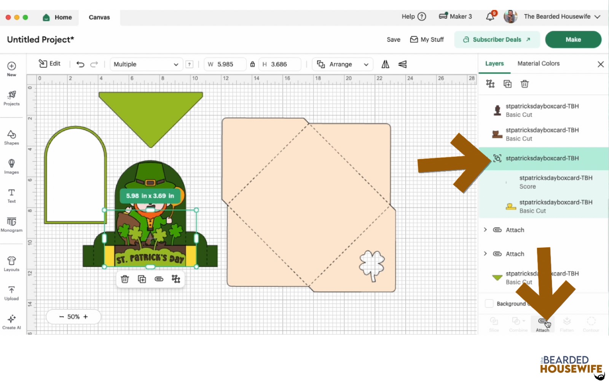
Task: Expand the first Attach group
Action: [x=485, y=230]
